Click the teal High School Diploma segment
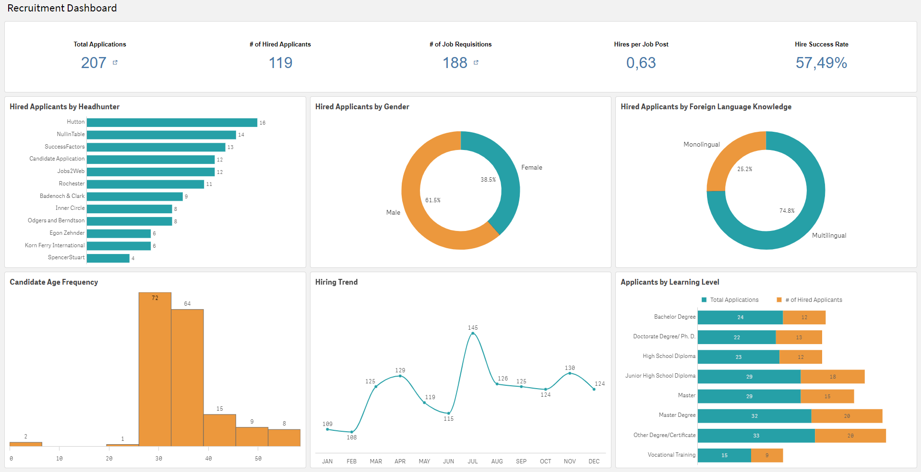This screenshot has height=472, width=921. [739, 357]
